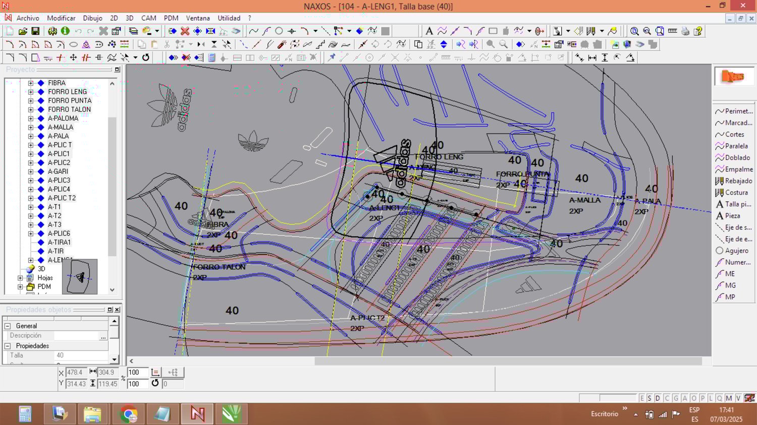Screen dimensions: 757x425
Task: Open Chrome from the taskbar
Action: coord(128,414)
